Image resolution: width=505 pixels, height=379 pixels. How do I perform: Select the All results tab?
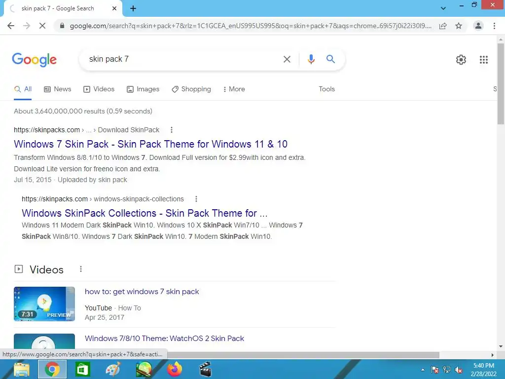coord(23,89)
